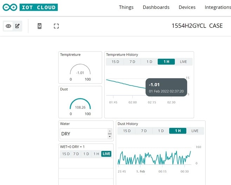The width and height of the screenshot is (231, 185).
Task: Select 1 D range in Tempreture History
Action: (149, 62)
